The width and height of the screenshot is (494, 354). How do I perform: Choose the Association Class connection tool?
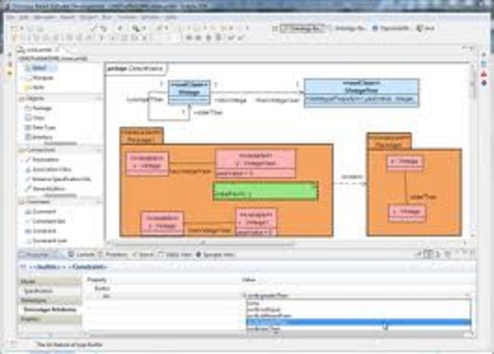[x=48, y=170]
